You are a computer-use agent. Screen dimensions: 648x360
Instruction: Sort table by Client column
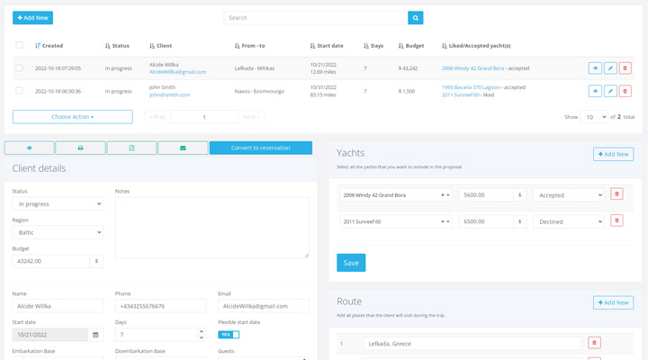pos(161,46)
